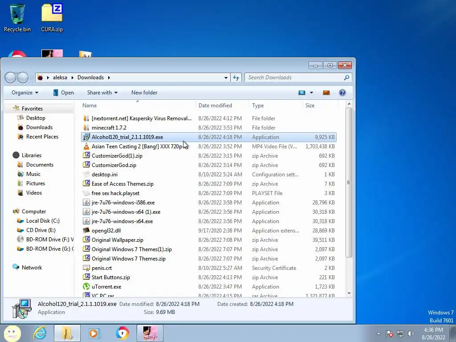Image resolution: width=456 pixels, height=342 pixels.
Task: Click the Action Center flag tray icon
Action: coord(390,334)
